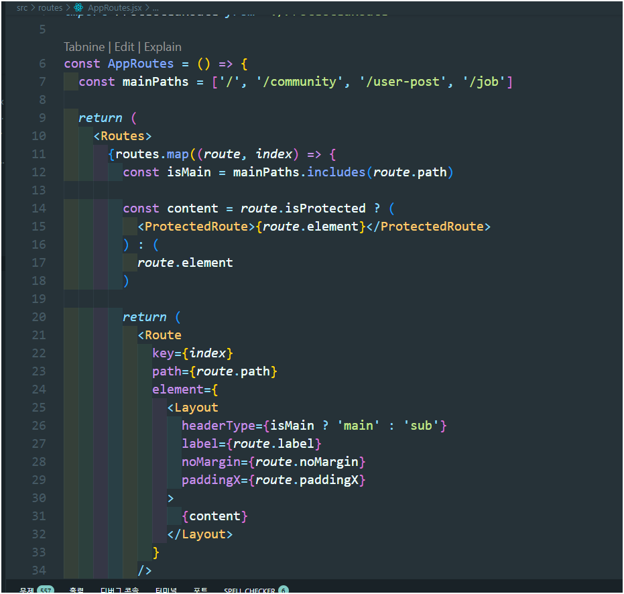624x594 pixels.
Task: Click the closing </Layout> tag
Action: tap(200, 534)
